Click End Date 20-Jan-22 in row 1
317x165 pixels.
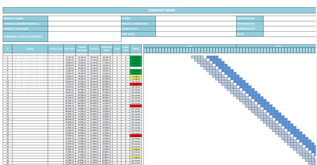[94, 57]
